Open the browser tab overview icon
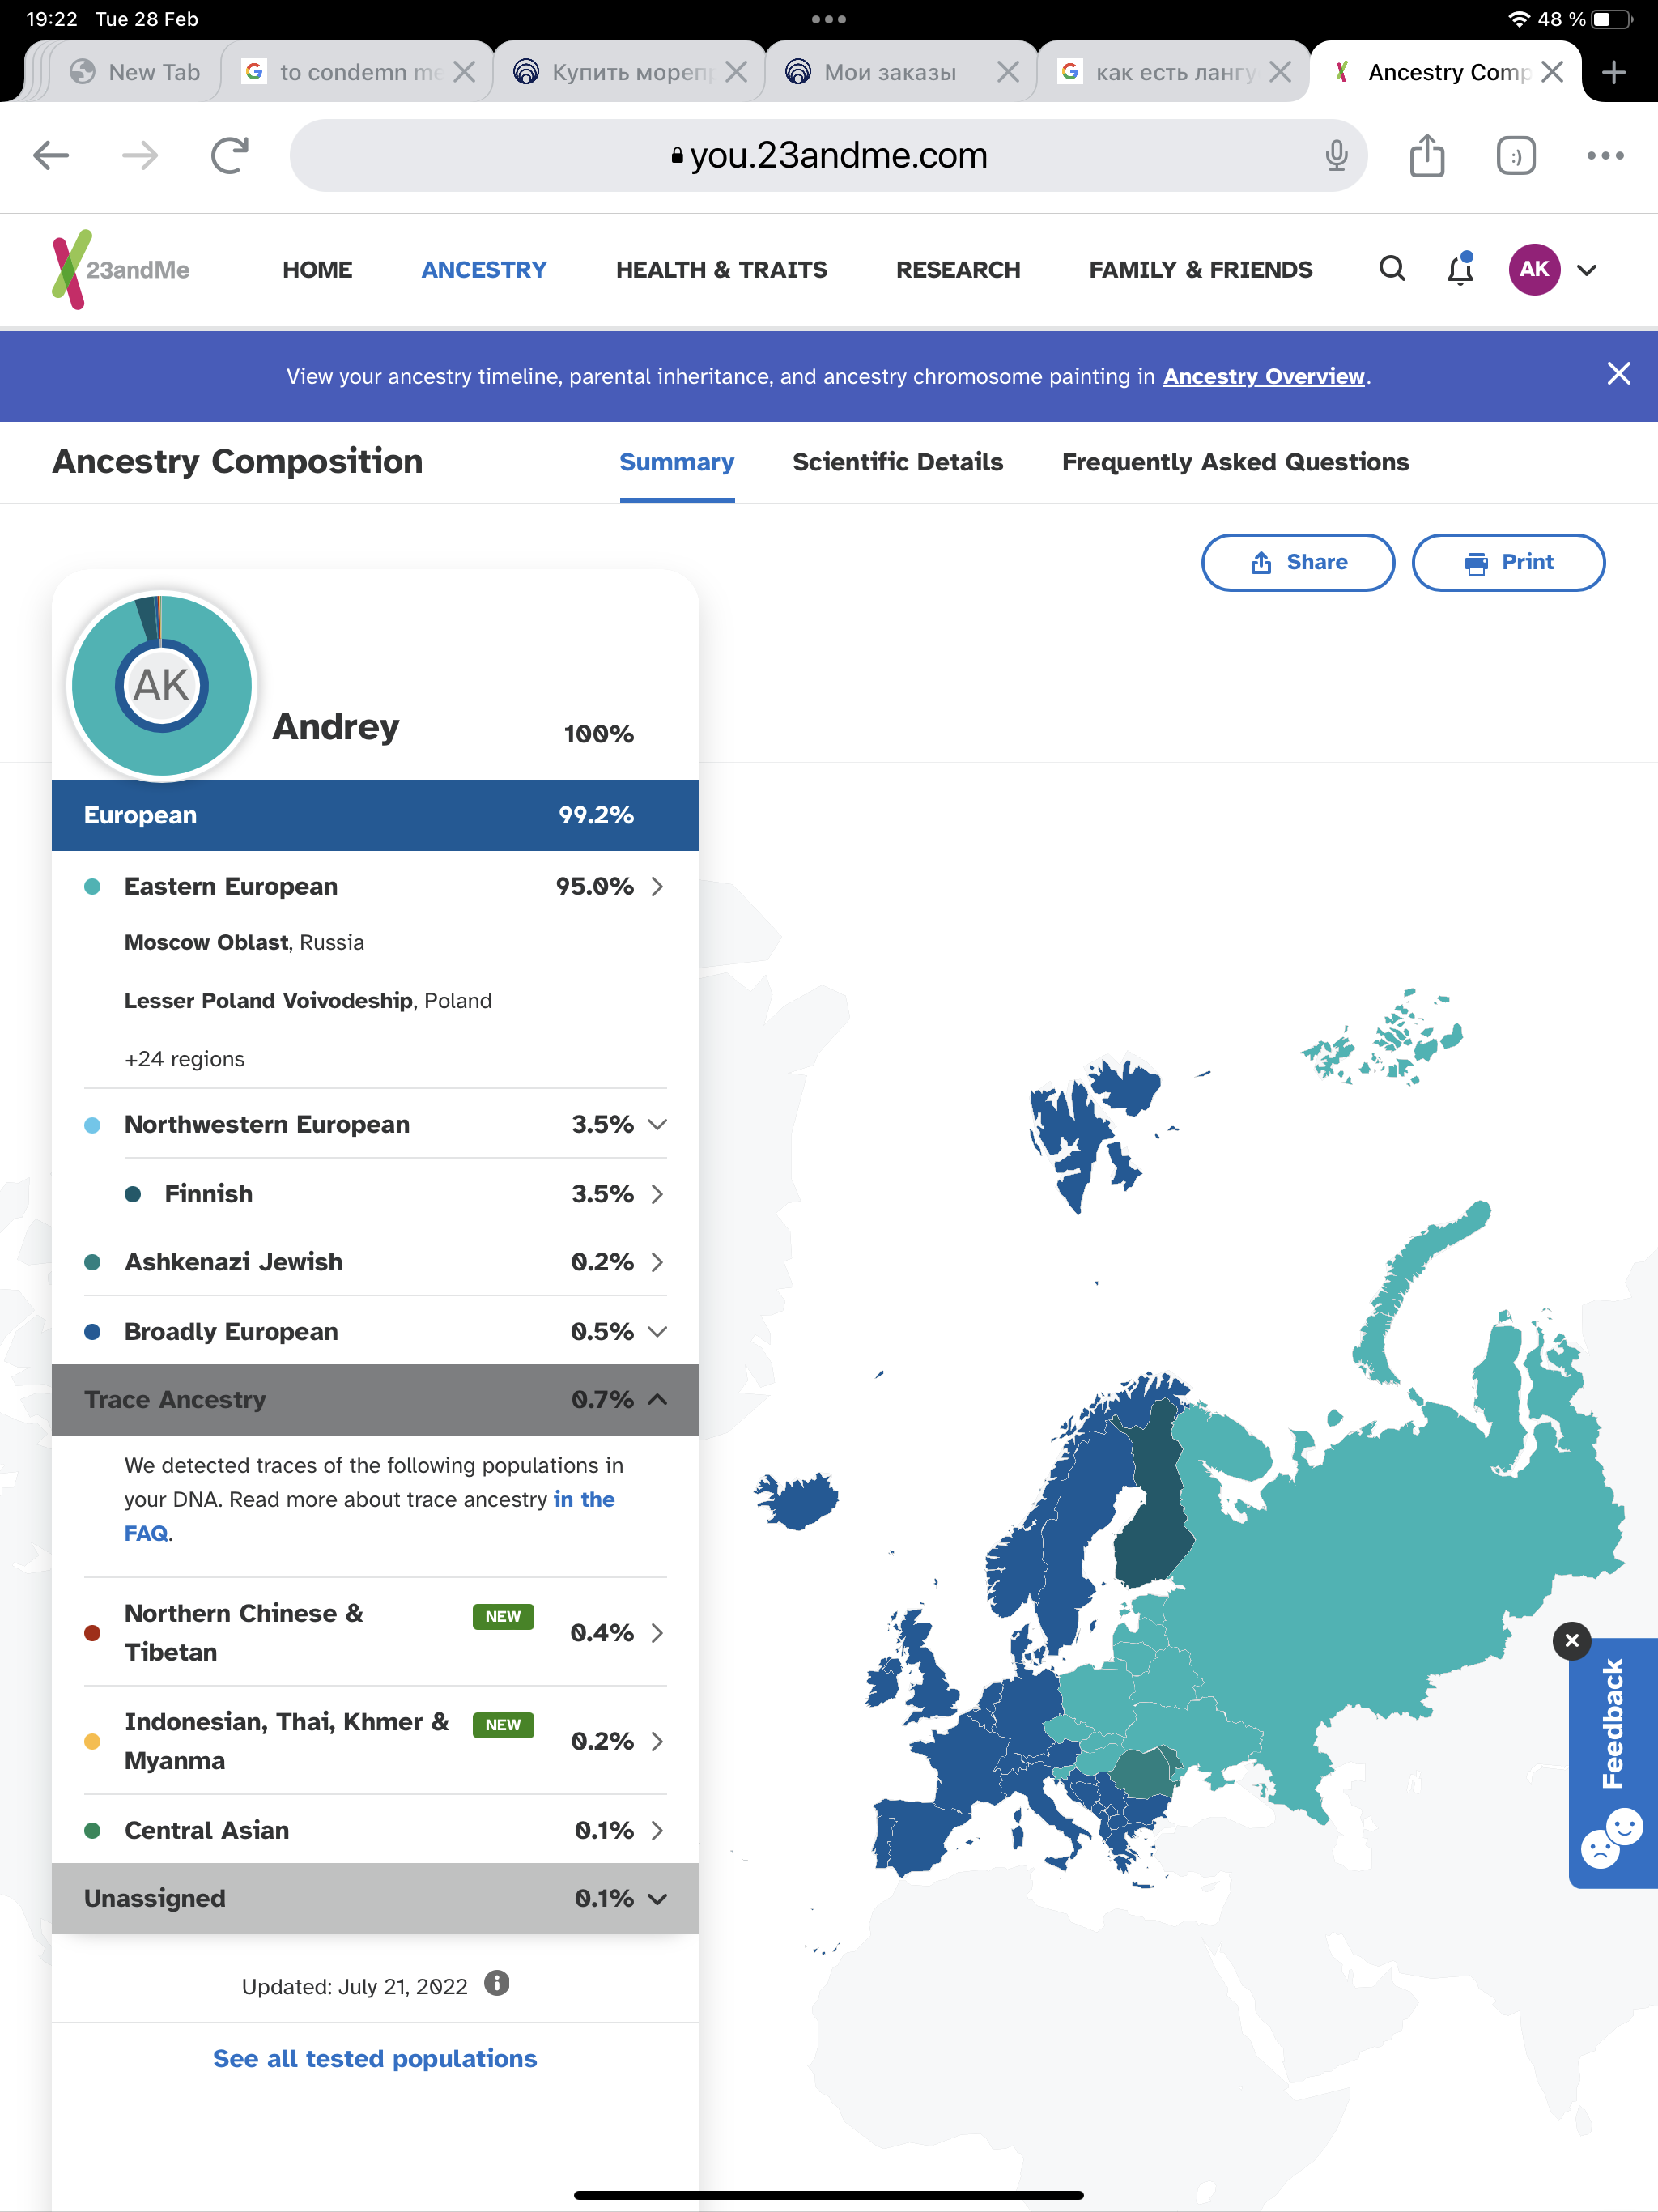 click(1515, 156)
